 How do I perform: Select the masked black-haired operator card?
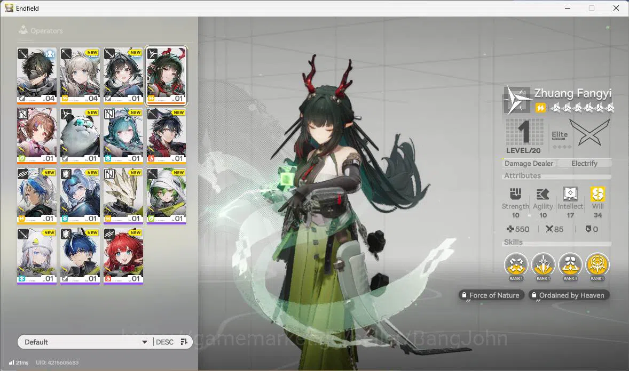tap(36, 76)
